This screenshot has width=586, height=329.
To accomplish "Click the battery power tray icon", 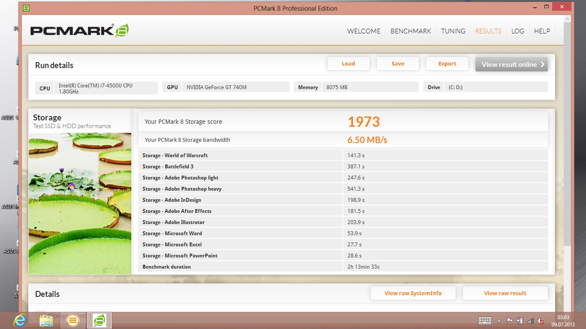I will (x=520, y=320).
